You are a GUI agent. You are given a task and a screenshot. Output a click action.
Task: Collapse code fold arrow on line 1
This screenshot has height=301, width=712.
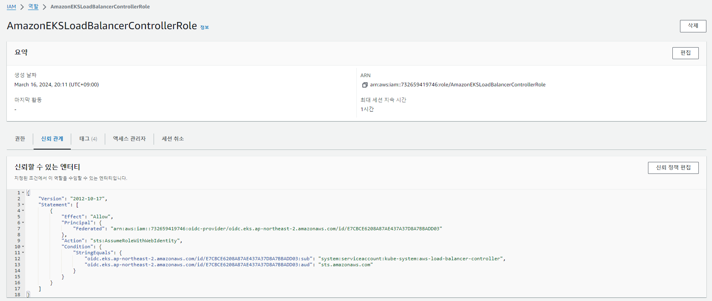click(x=23, y=193)
